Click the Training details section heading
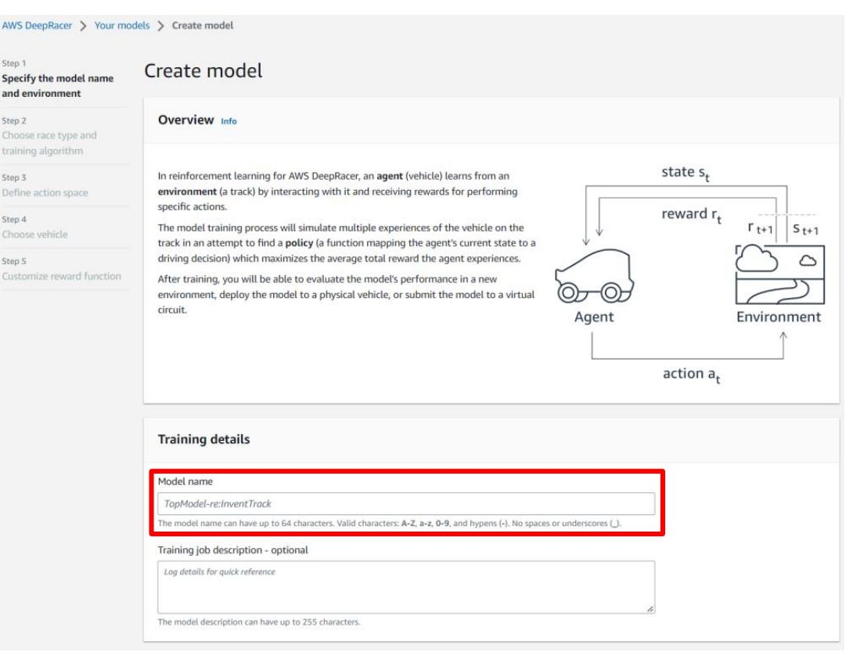 [203, 439]
